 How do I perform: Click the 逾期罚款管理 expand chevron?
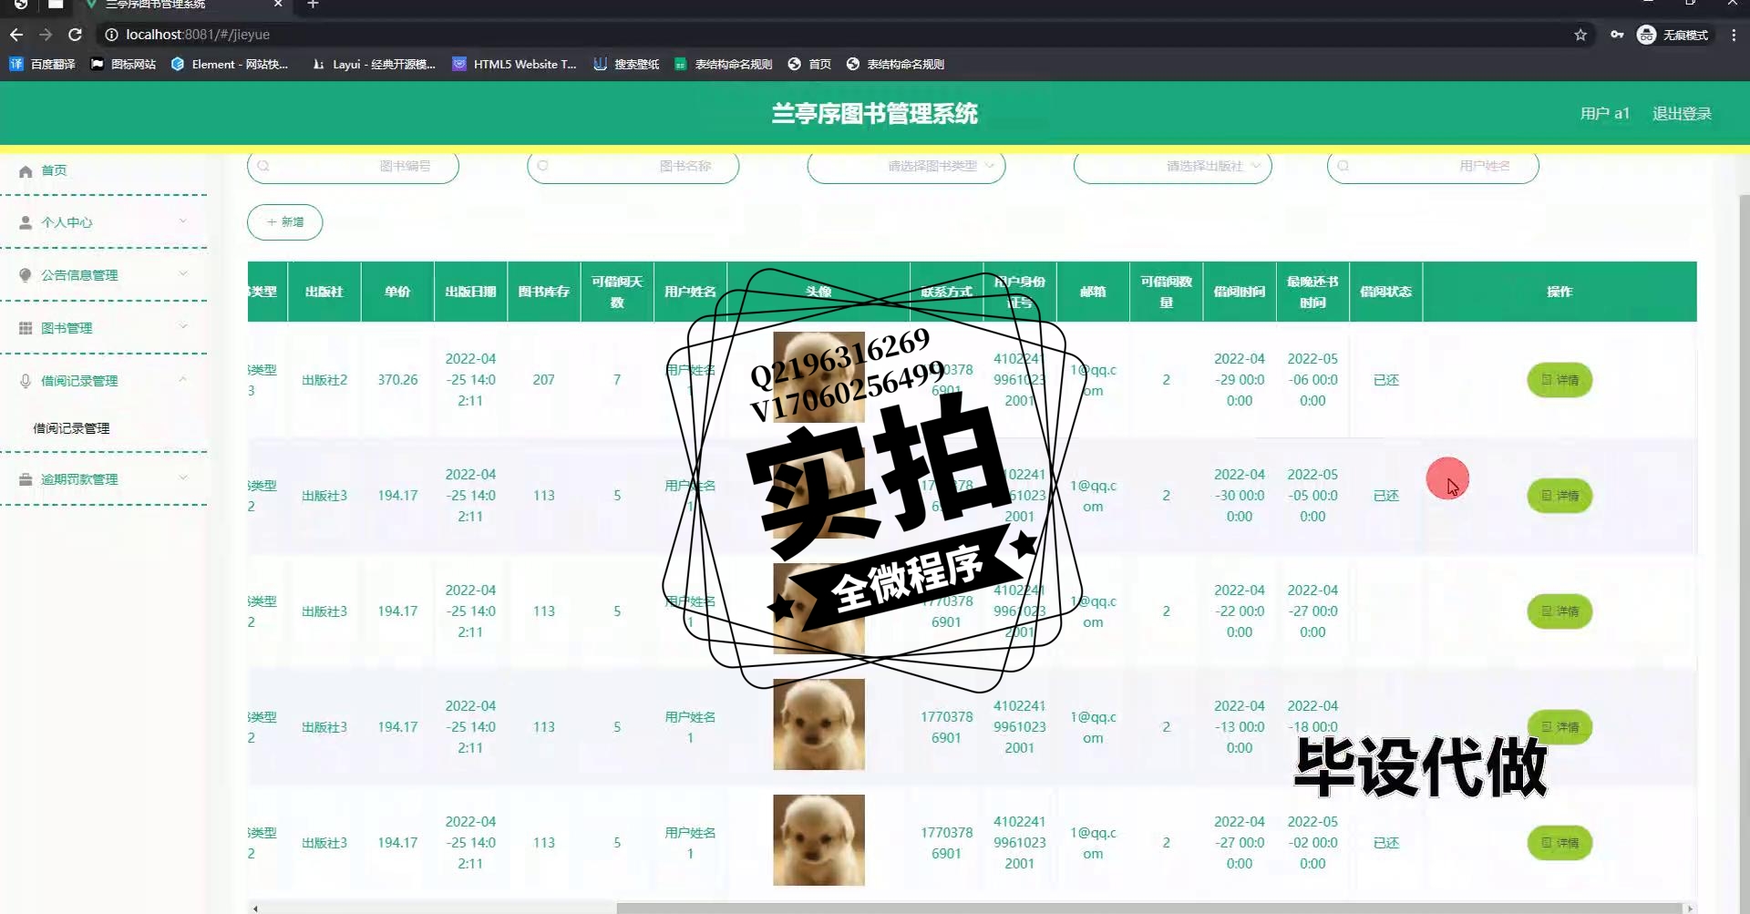[183, 478]
